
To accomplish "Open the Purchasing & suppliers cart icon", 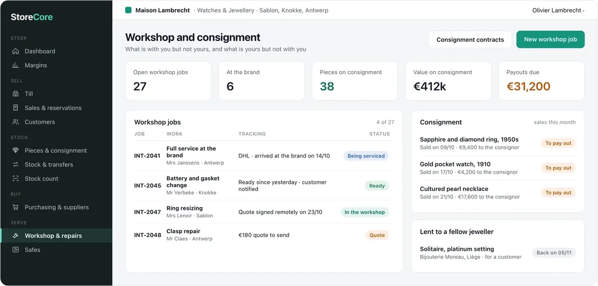I will 15,207.
